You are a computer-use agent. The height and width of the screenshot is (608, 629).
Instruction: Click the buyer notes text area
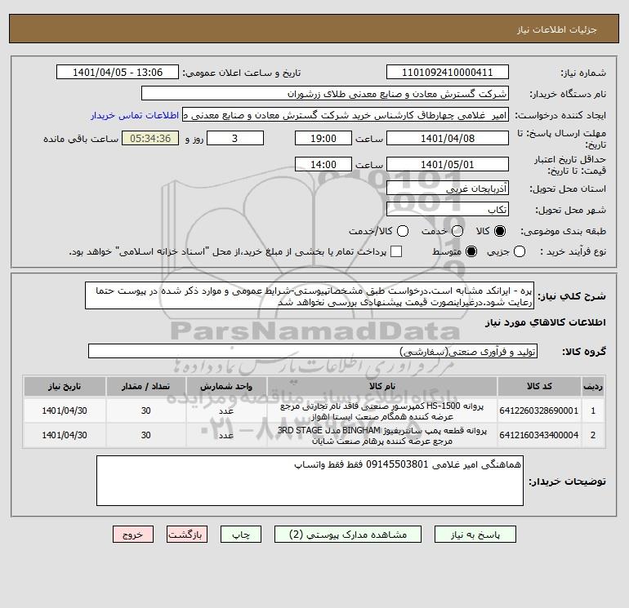[x=310, y=481]
